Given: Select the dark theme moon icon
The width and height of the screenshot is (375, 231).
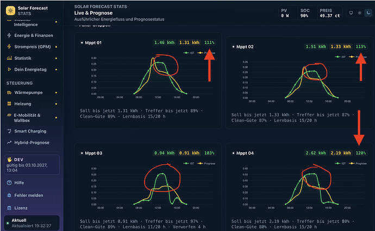Looking at the screenshot, I should point(368,12).
